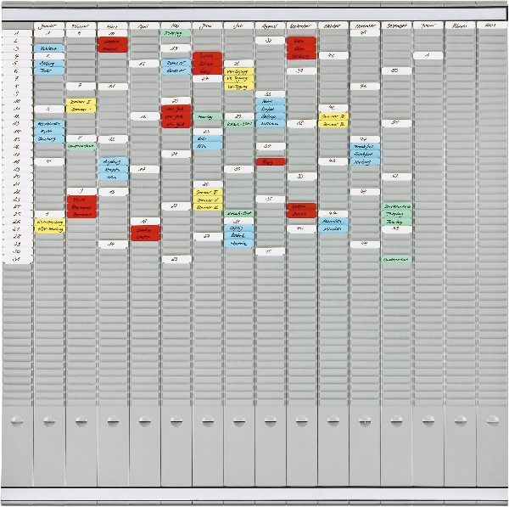Viewport: 509px width, 507px height.
Task: Click the top red card in September column
Action: click(x=301, y=41)
